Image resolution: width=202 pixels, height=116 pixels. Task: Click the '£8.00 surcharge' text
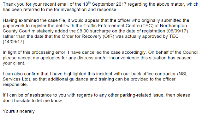point(93,31)
